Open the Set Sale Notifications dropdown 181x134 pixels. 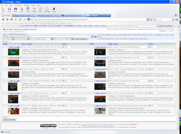[x=41, y=39]
